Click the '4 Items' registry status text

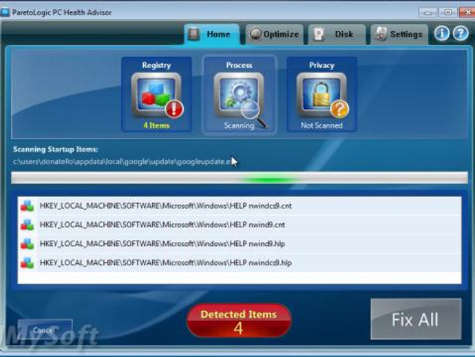156,125
